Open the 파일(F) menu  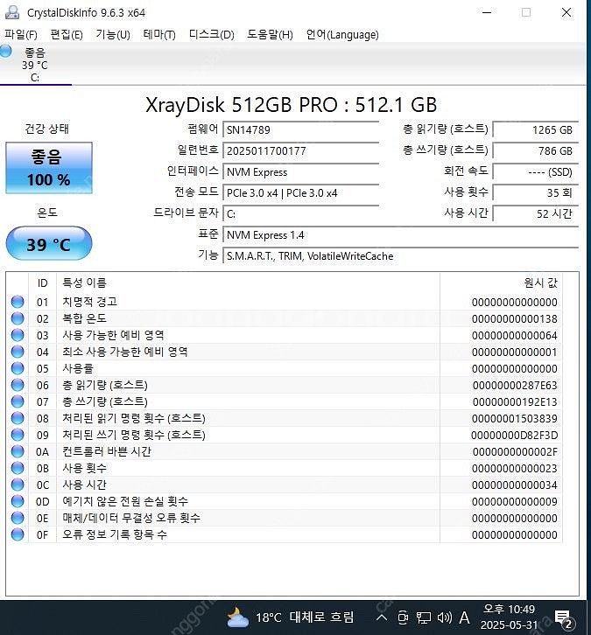point(21,35)
